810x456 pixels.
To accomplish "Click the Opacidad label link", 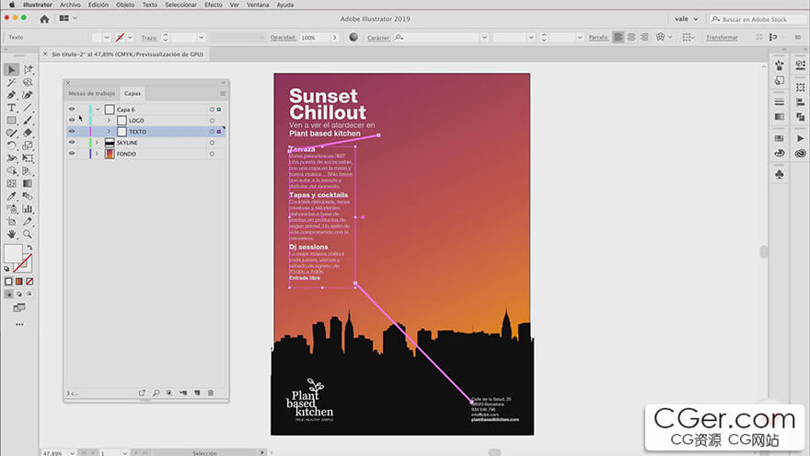I will point(283,37).
